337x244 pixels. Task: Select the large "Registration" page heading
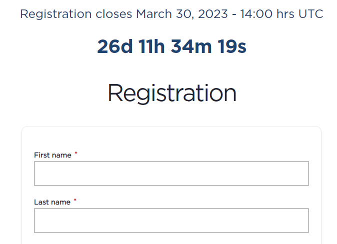[171, 93]
